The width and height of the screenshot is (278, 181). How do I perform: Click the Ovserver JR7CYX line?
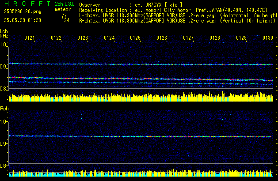point(131,5)
